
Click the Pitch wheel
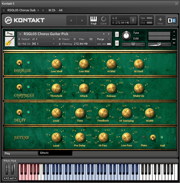click(x=8, y=169)
